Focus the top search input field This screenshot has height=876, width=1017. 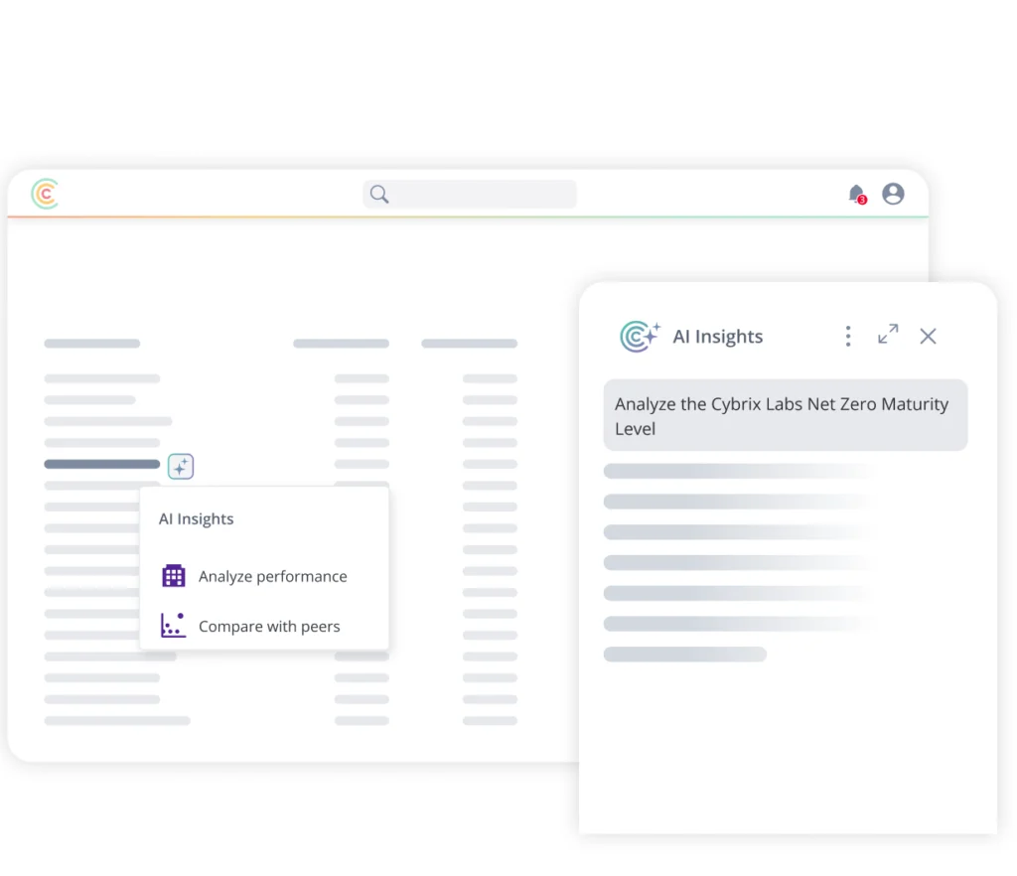[482, 194]
